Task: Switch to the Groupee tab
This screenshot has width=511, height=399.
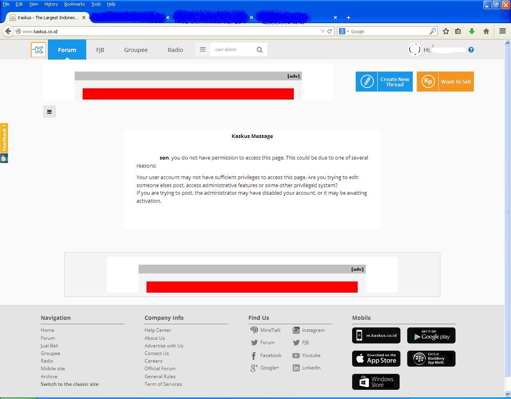Action: tap(136, 50)
